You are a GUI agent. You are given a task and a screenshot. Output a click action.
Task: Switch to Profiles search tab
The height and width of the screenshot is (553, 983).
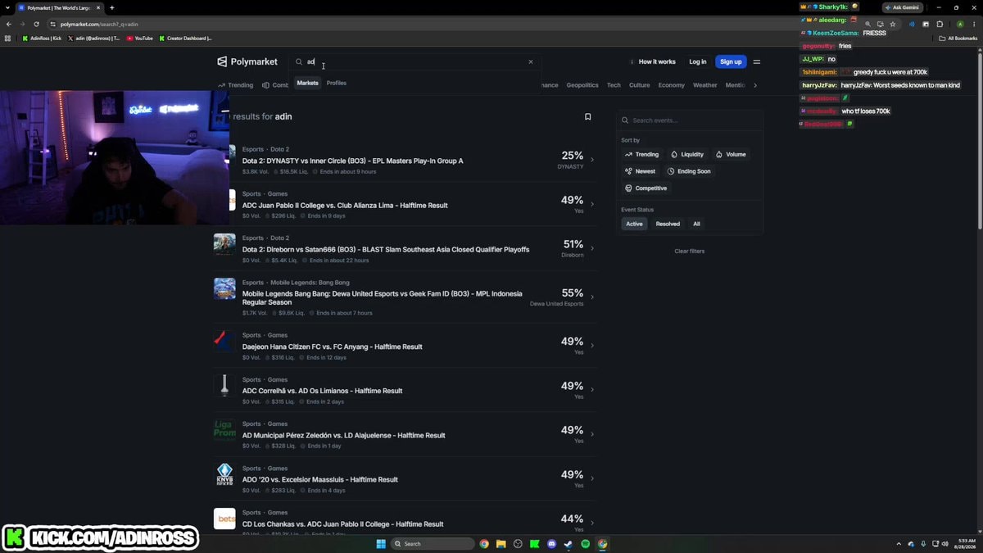337,83
